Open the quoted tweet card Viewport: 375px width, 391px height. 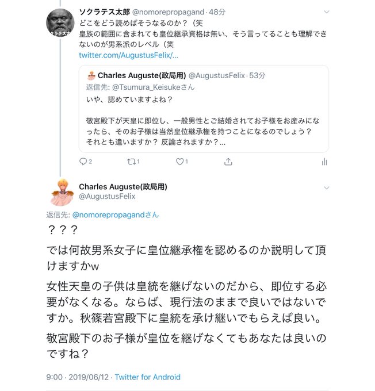pyautogui.click(x=204, y=109)
